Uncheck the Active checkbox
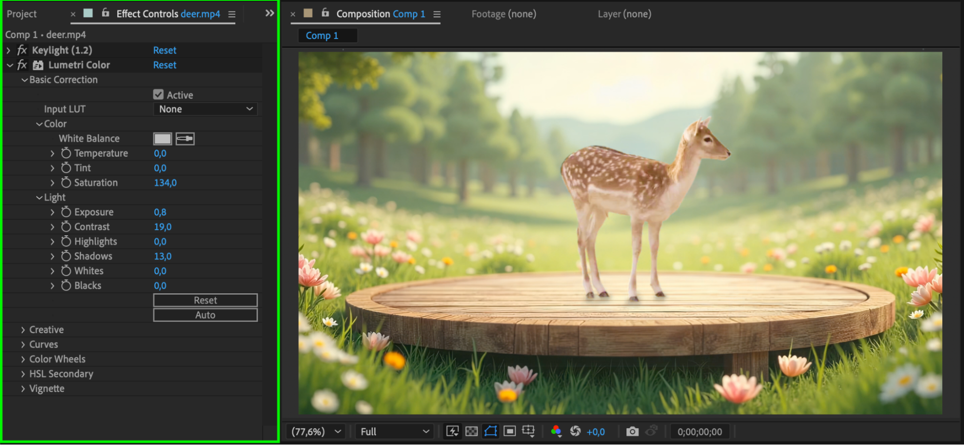964x445 pixels. coord(158,95)
